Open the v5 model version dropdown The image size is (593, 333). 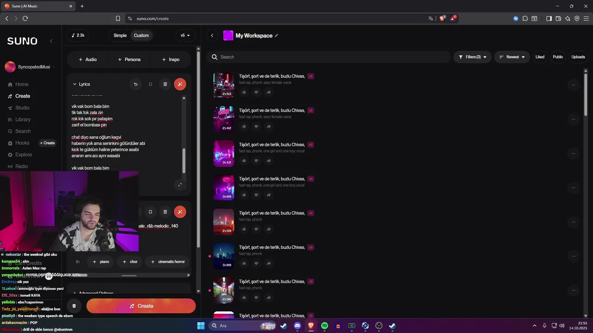coord(185,36)
